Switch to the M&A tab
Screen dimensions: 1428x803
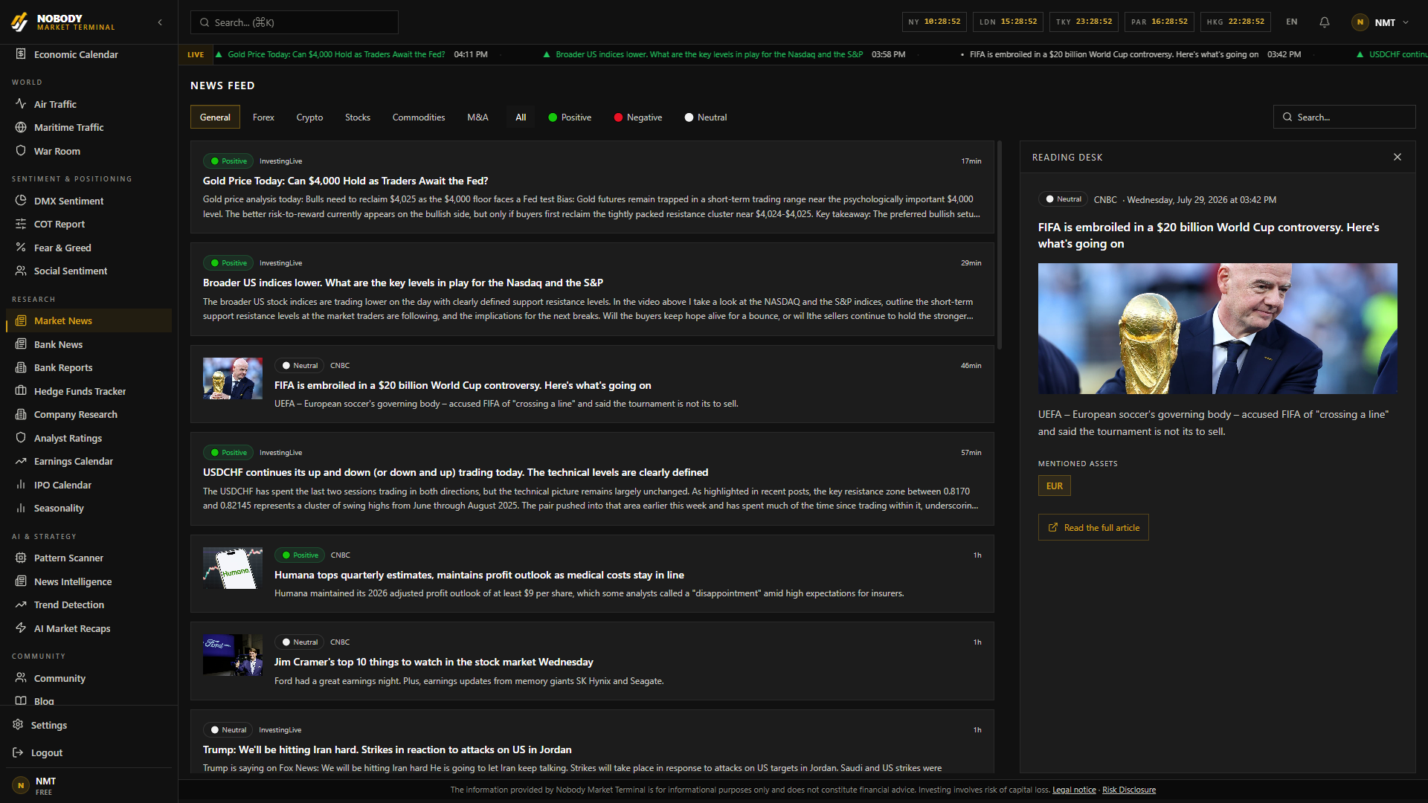pos(477,117)
